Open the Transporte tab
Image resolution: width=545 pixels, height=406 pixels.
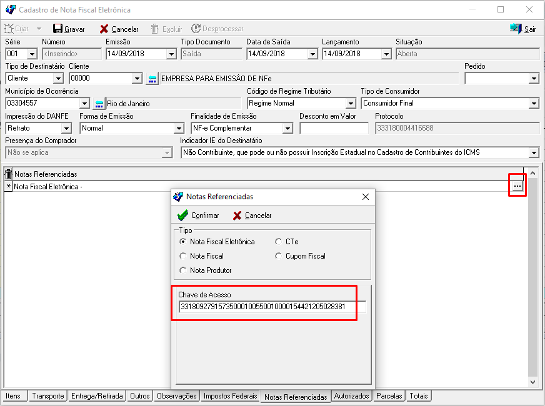click(x=47, y=396)
